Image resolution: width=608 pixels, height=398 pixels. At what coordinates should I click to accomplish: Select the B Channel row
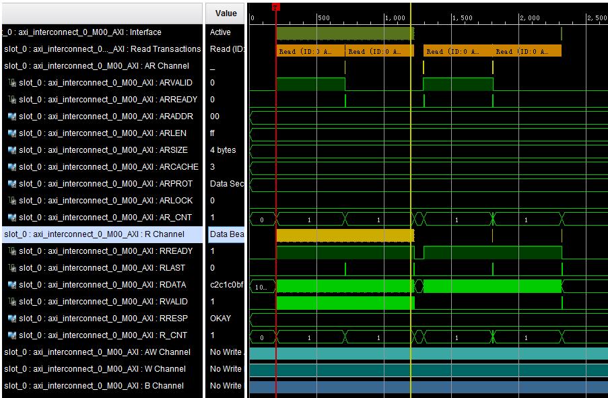click(101, 385)
